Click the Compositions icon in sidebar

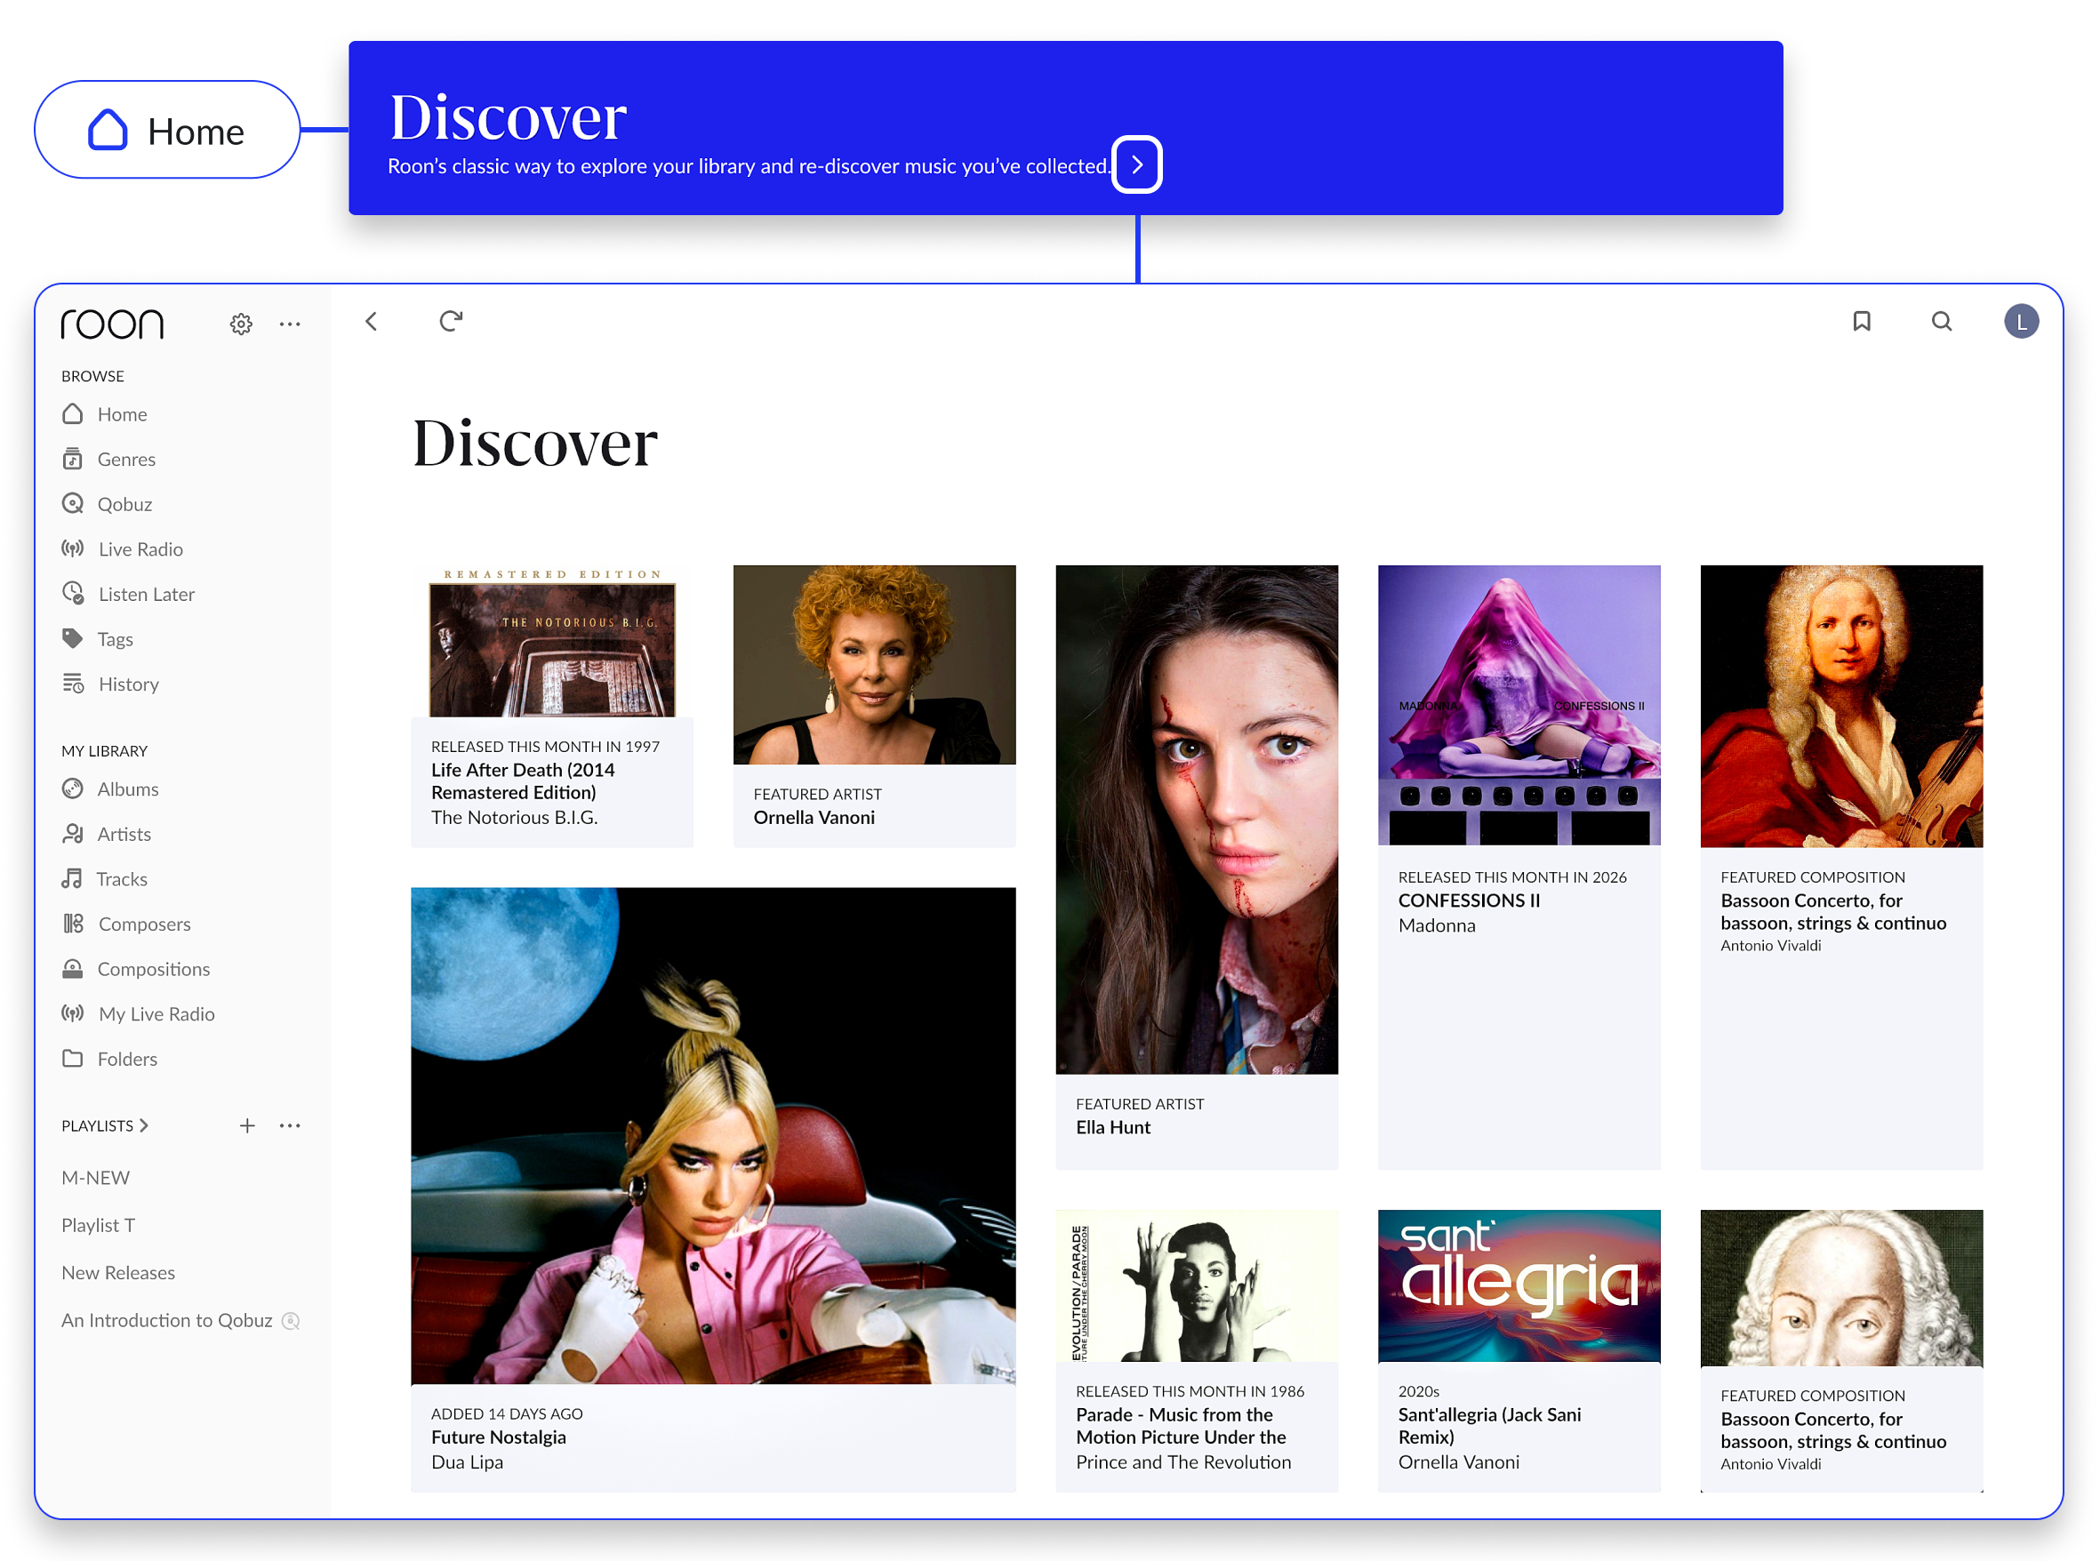pyautogui.click(x=73, y=969)
